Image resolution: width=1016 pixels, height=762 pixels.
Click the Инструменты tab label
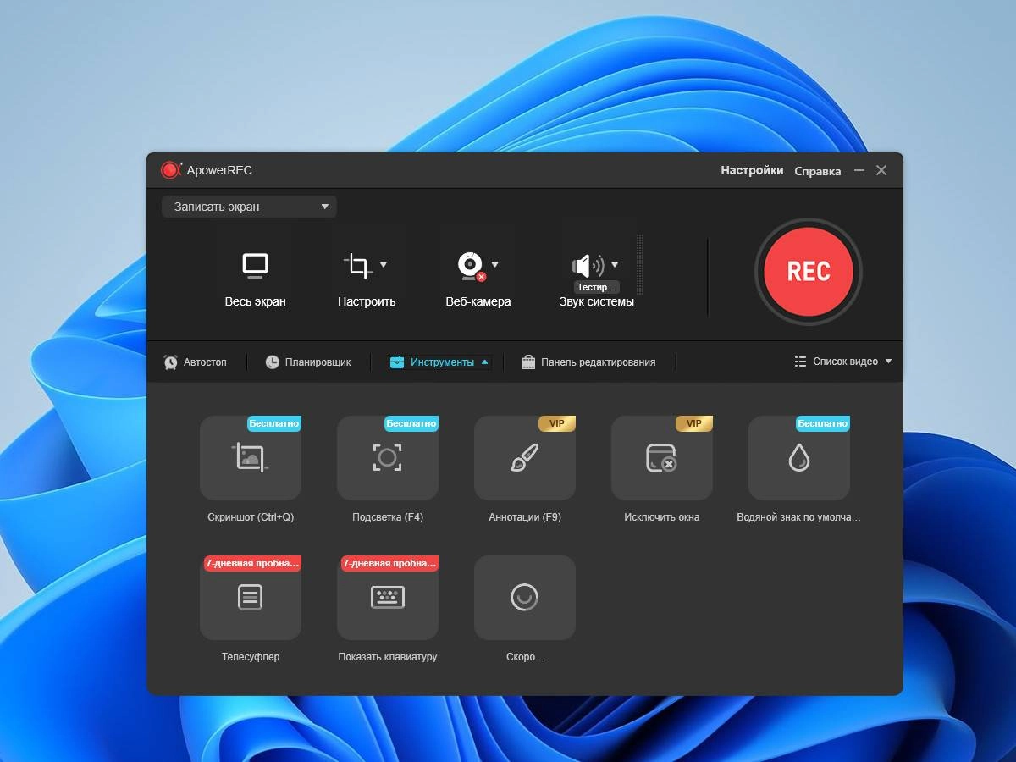coord(442,362)
